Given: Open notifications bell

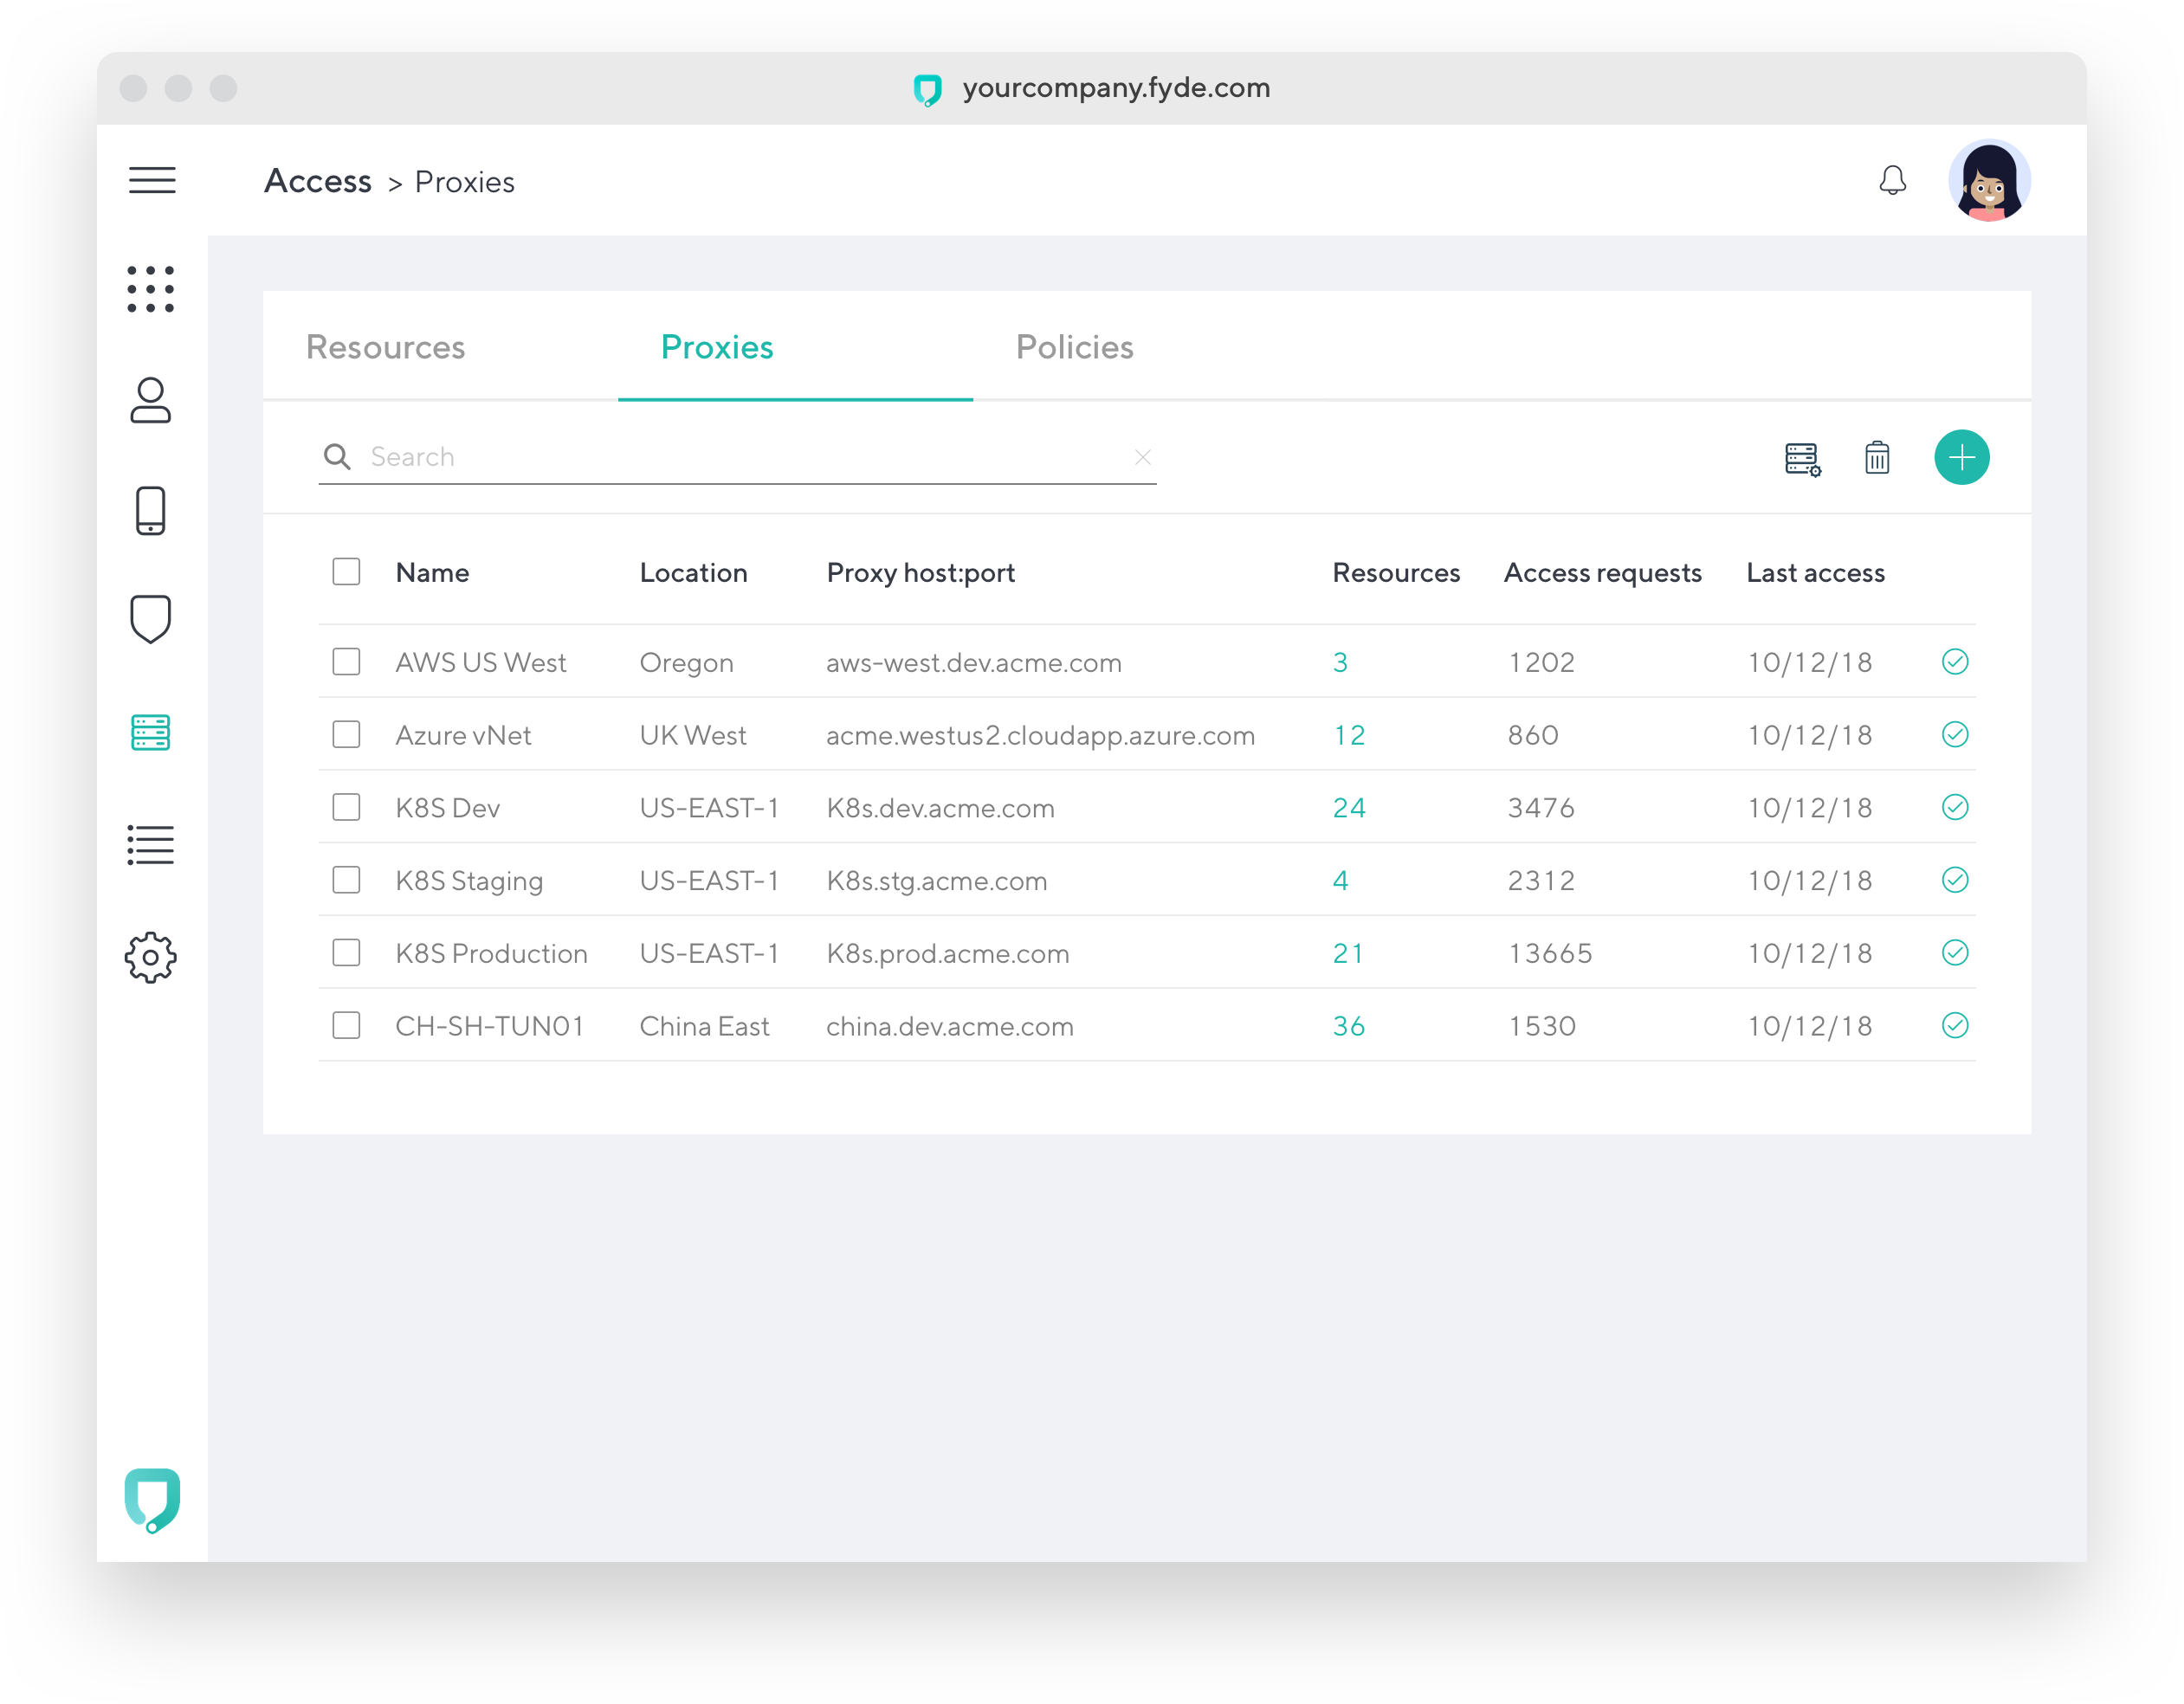Looking at the screenshot, I should (1892, 180).
